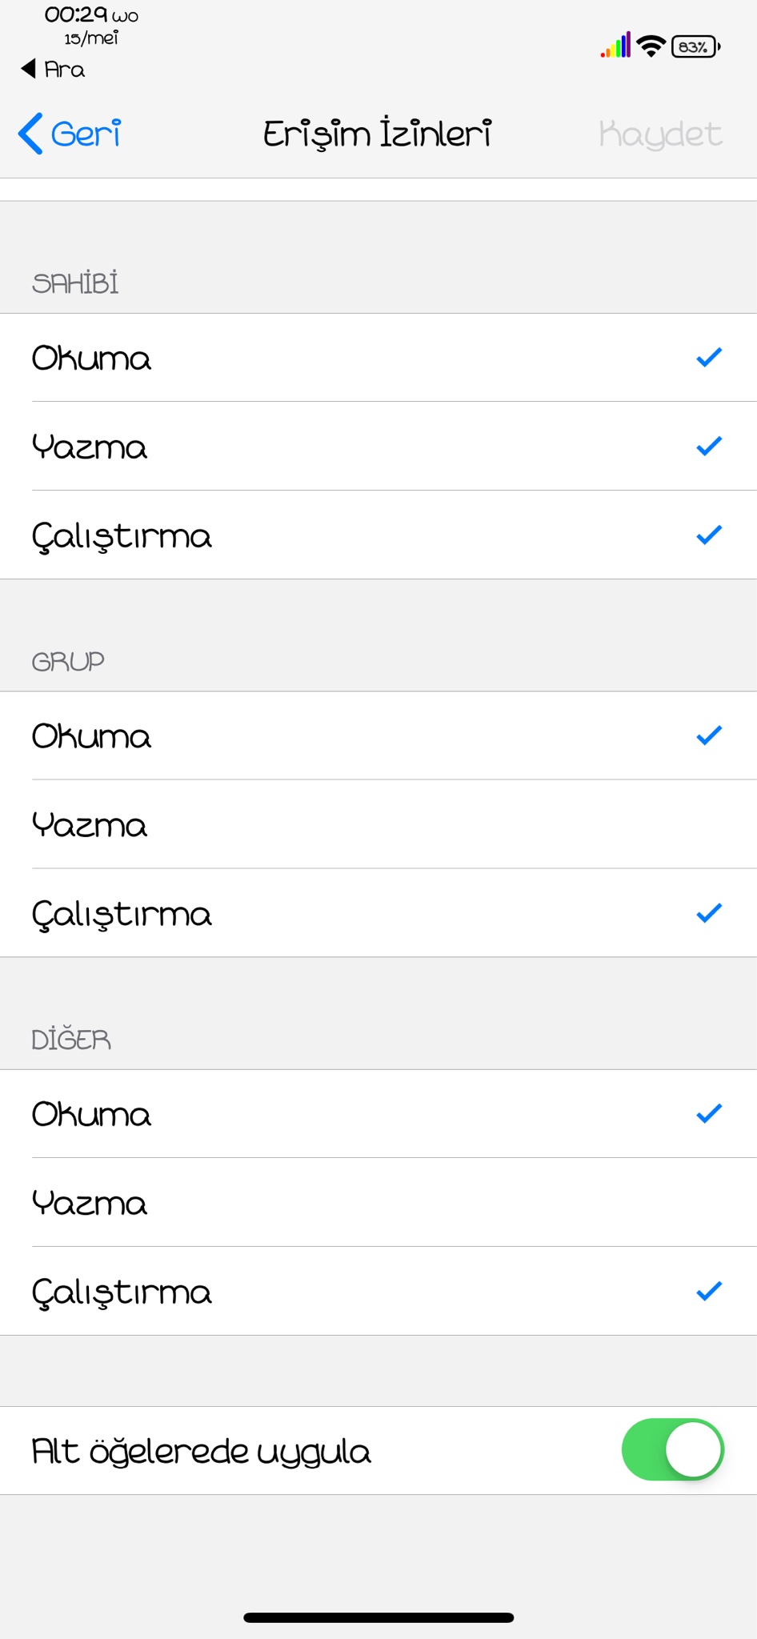
Task: Disable the Okuma permission for GRUP
Action: click(709, 735)
